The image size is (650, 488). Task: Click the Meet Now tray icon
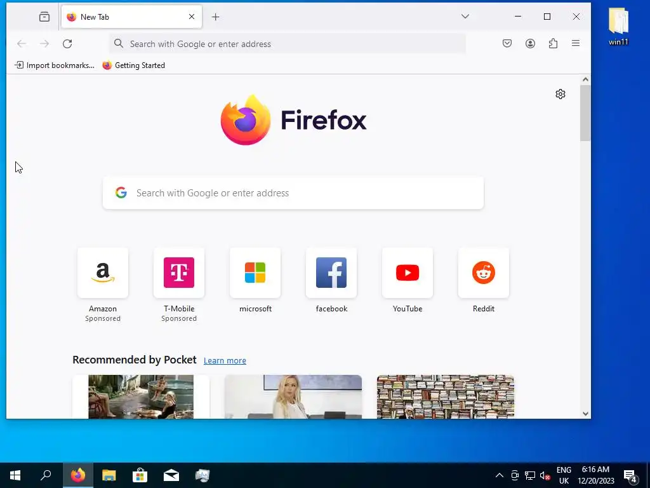515,475
